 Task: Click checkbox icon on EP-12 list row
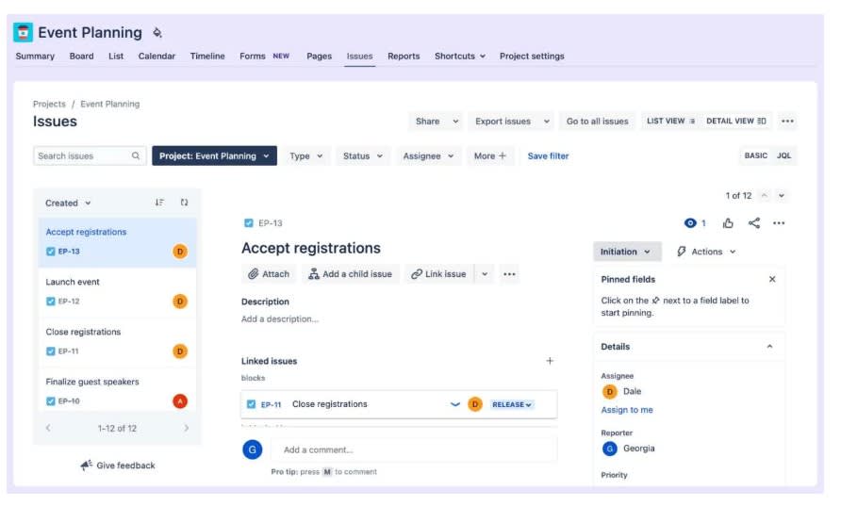(50, 302)
